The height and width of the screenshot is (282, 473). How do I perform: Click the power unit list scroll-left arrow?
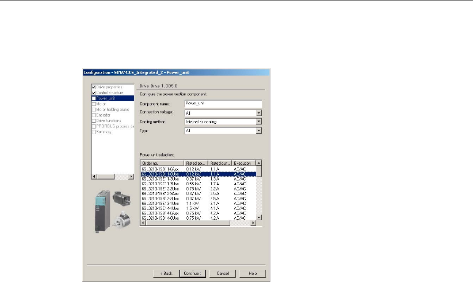pyautogui.click(x=143, y=223)
